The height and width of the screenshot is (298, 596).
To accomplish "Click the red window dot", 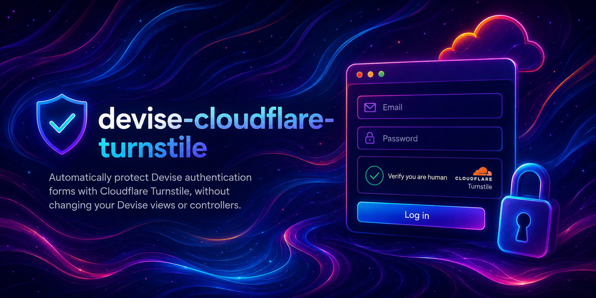I will pyautogui.click(x=359, y=75).
